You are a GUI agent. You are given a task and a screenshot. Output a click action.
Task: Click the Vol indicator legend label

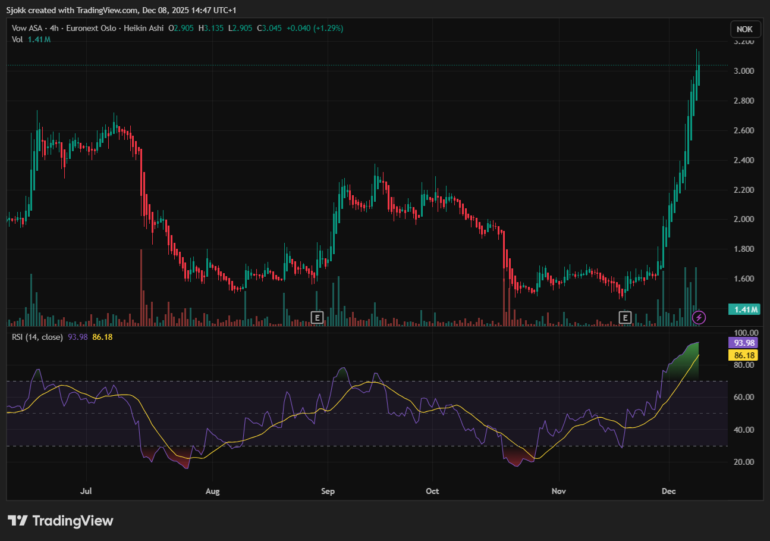tap(18, 39)
